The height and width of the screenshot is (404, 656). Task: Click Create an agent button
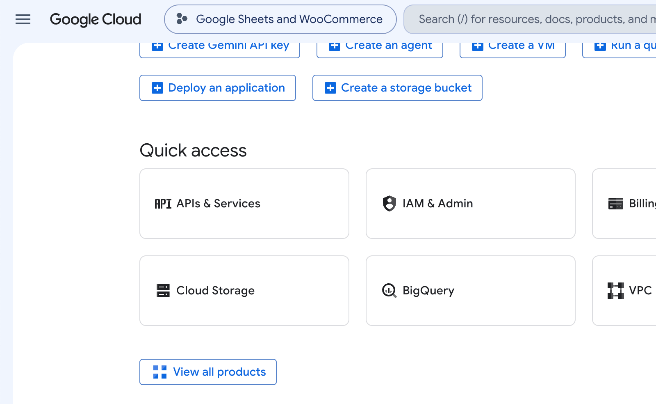(380, 50)
